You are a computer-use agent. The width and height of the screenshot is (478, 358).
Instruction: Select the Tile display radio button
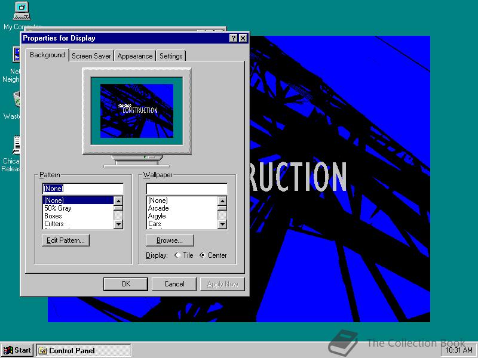pyautogui.click(x=184, y=255)
